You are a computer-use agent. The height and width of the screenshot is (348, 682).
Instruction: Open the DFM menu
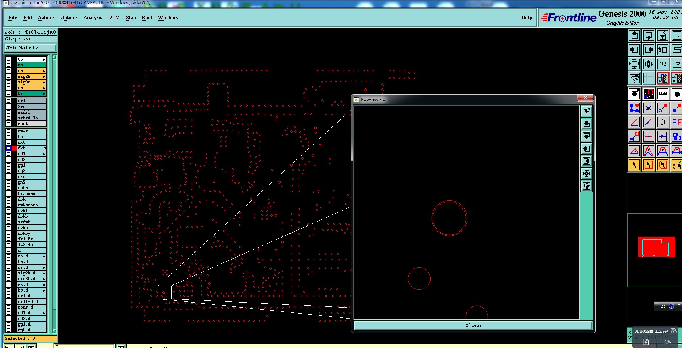[x=114, y=17]
